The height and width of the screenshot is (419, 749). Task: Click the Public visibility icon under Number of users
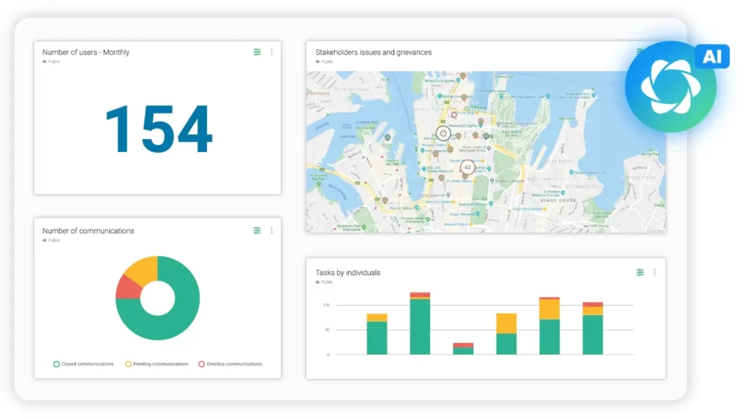(45, 62)
